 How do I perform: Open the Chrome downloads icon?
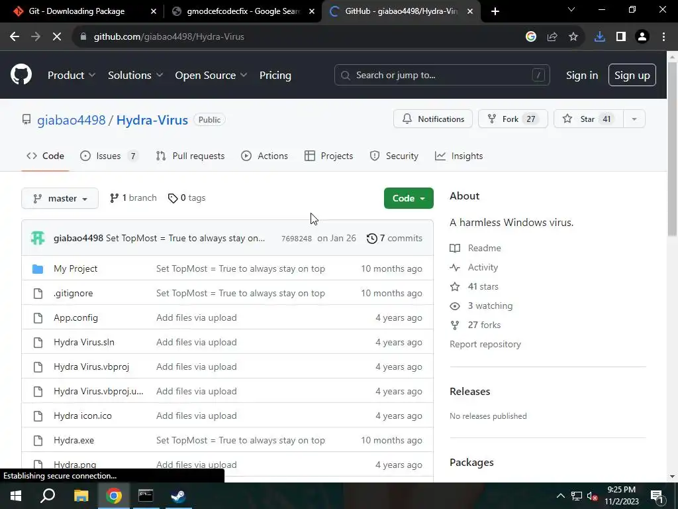coord(600,37)
